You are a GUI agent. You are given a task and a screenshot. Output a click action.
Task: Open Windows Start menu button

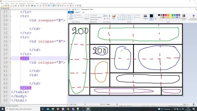coord(2,109)
